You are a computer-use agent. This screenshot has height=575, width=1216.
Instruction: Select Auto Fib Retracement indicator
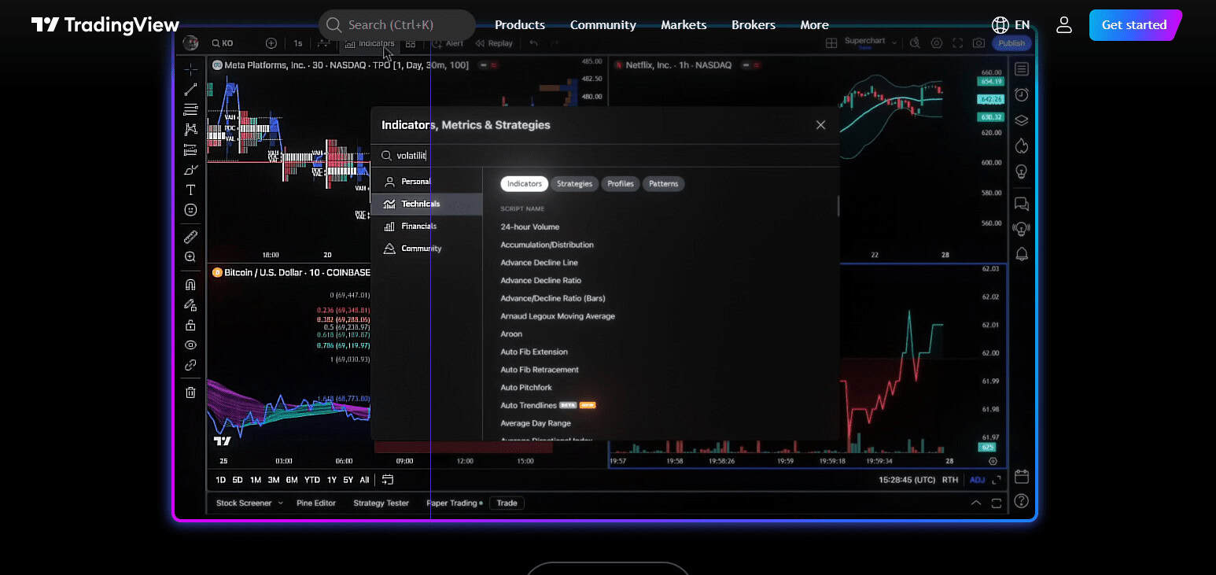(x=540, y=370)
